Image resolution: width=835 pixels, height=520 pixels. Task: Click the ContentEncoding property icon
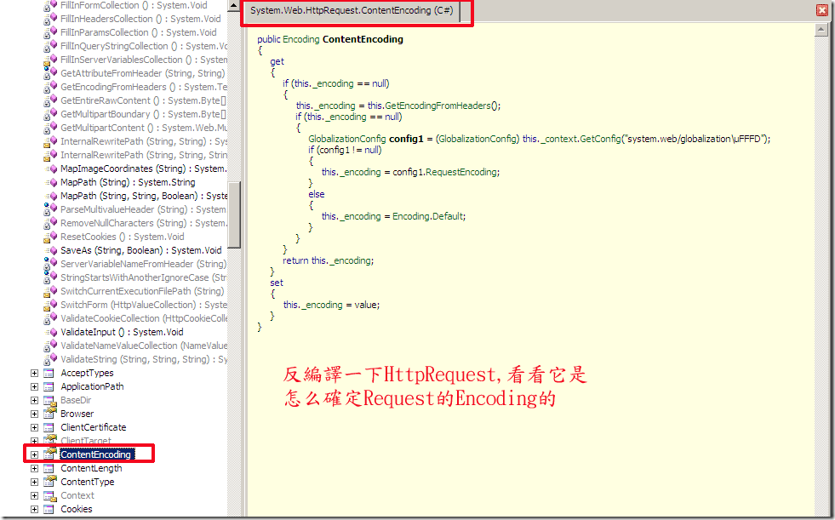(49, 454)
